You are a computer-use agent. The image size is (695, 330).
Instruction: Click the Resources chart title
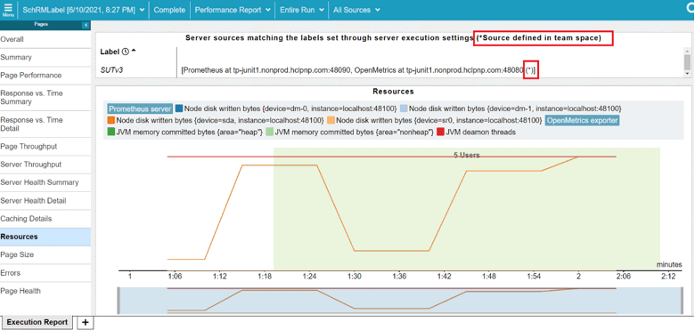pyautogui.click(x=393, y=92)
